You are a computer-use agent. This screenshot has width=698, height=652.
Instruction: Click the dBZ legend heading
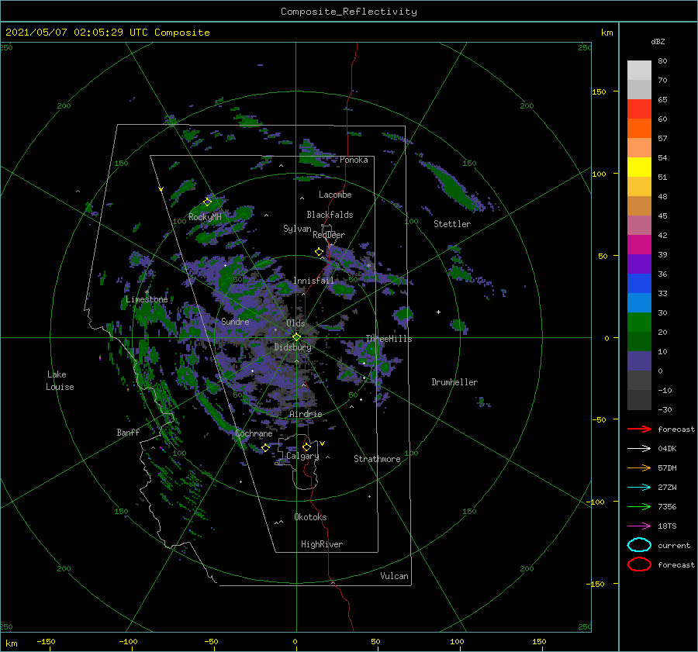658,41
